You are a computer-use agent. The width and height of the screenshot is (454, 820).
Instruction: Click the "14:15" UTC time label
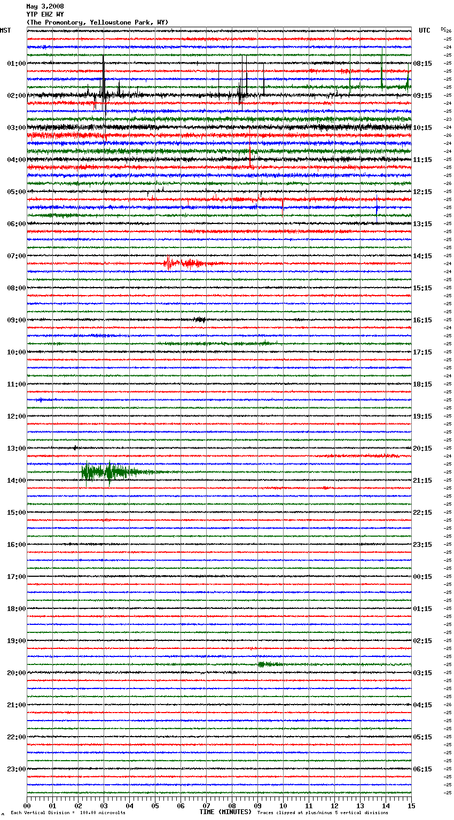pos(422,256)
